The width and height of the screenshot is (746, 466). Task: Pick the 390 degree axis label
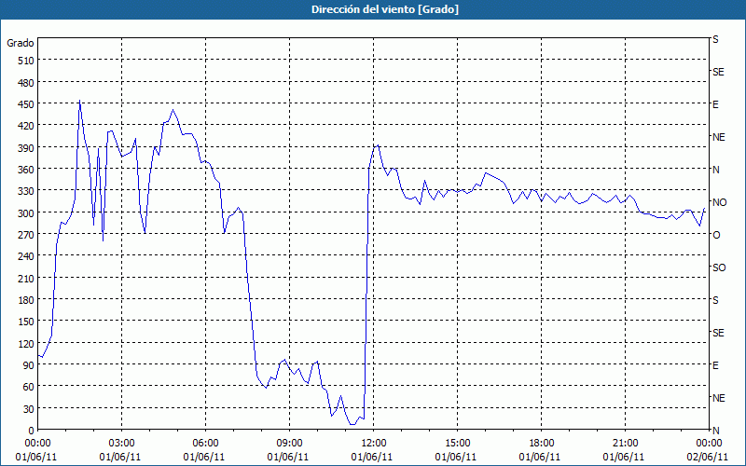click(26, 148)
